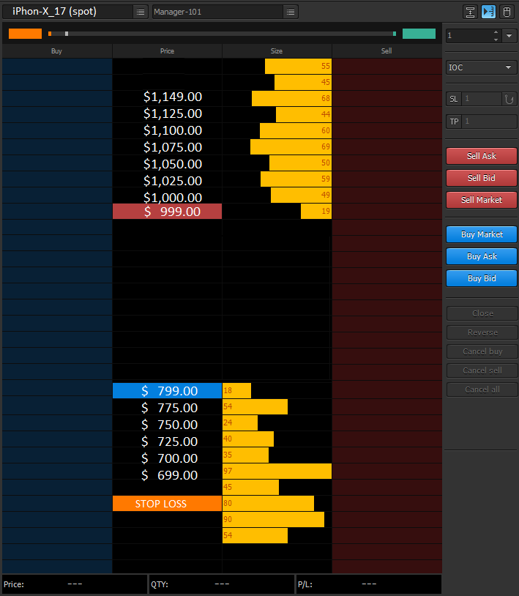Toggle the SL stop loss button

pos(454,99)
